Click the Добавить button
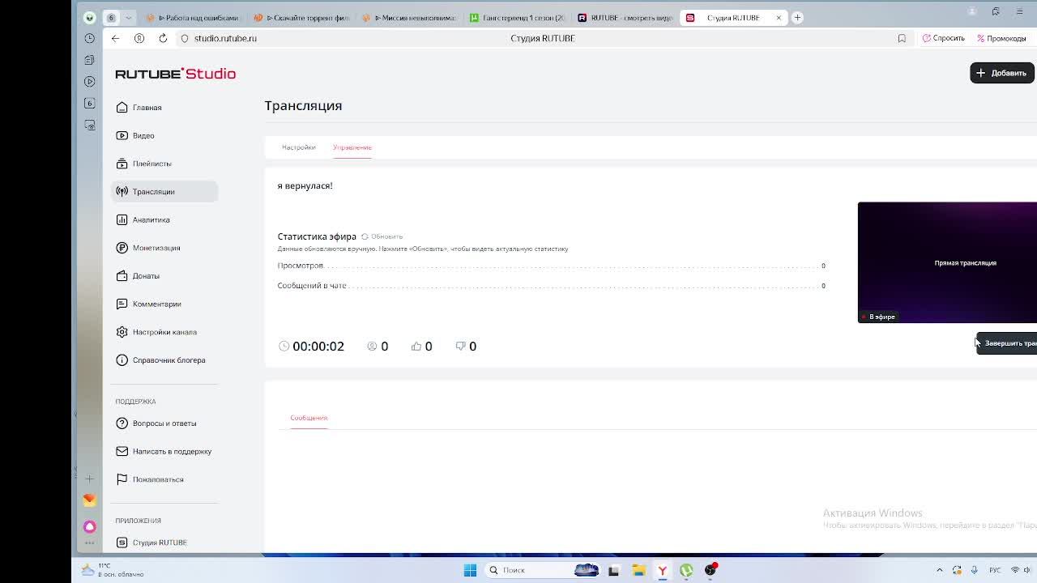The height and width of the screenshot is (583, 1037). (1002, 73)
